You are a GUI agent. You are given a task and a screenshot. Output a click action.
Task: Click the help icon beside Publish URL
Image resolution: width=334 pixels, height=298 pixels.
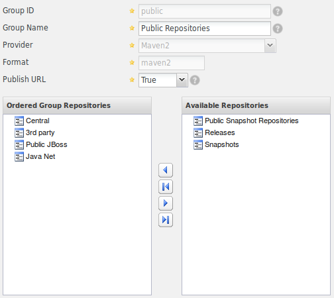coord(195,80)
